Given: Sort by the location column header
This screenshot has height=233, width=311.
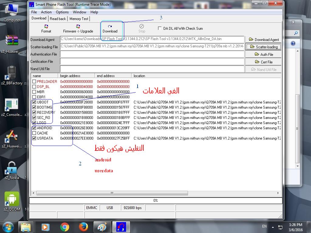Looking at the screenshot, I should coord(206,76).
